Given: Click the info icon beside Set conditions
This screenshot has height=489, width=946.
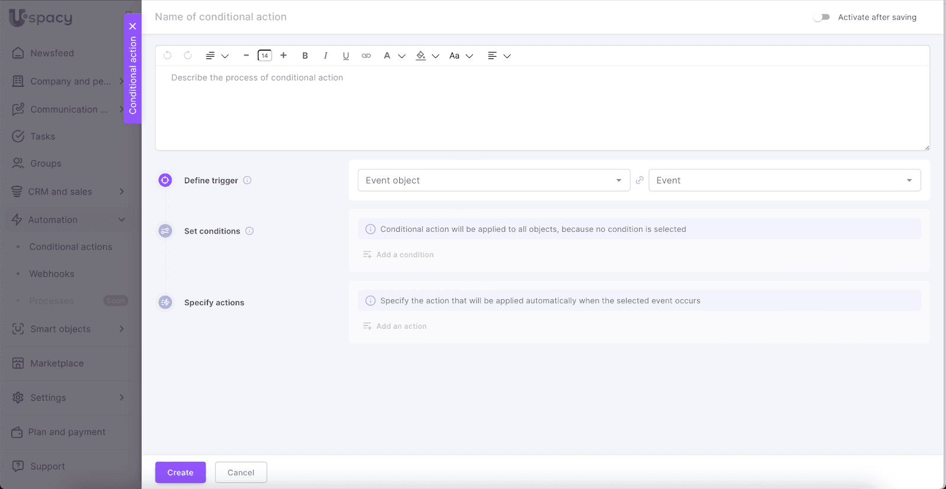Looking at the screenshot, I should pyautogui.click(x=250, y=231).
